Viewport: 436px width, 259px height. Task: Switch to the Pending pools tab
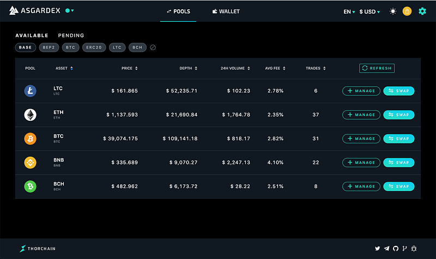[71, 35]
